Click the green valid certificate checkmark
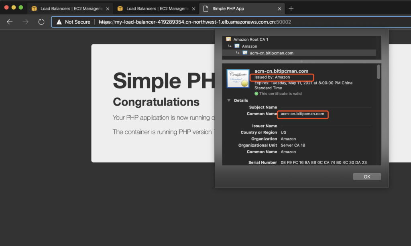Image resolution: width=411 pixels, height=246 pixels. point(256,94)
